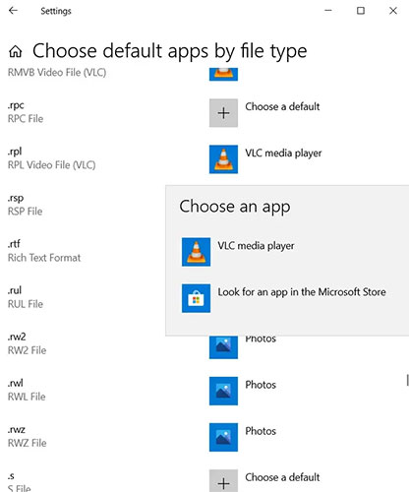The image size is (409, 492).
Task: Click the .rpc extension text
Action: [16, 105]
